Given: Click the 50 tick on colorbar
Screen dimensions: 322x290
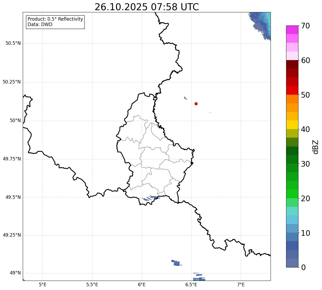Looking at the screenshot, I should tap(305, 95).
